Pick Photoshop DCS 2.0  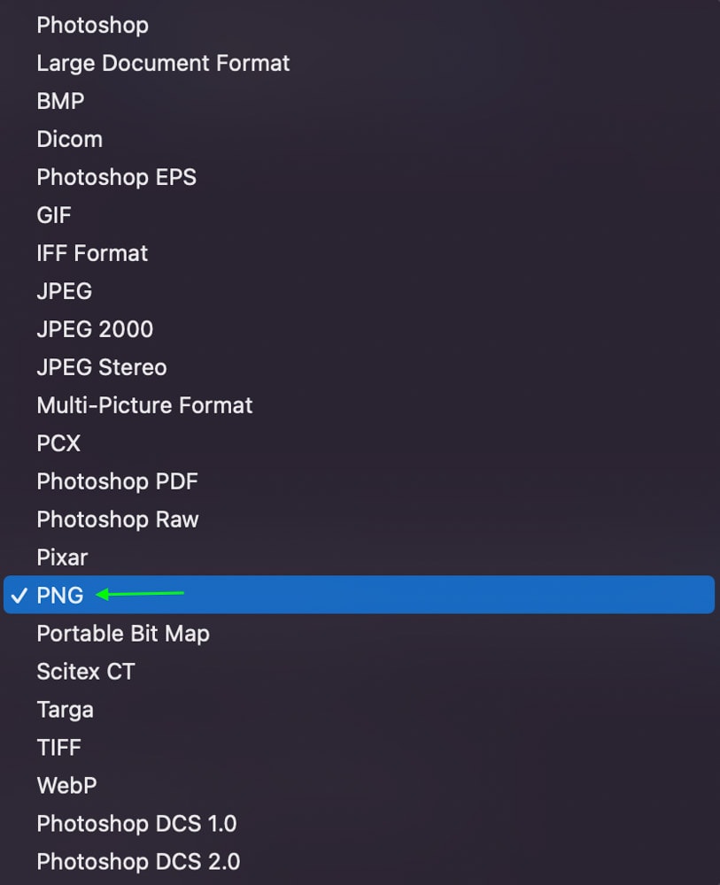[x=360, y=862]
